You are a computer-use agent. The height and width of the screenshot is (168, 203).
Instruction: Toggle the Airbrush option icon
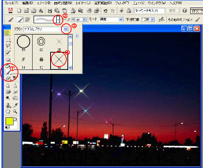(x=161, y=20)
